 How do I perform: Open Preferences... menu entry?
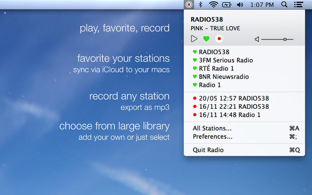213,136
